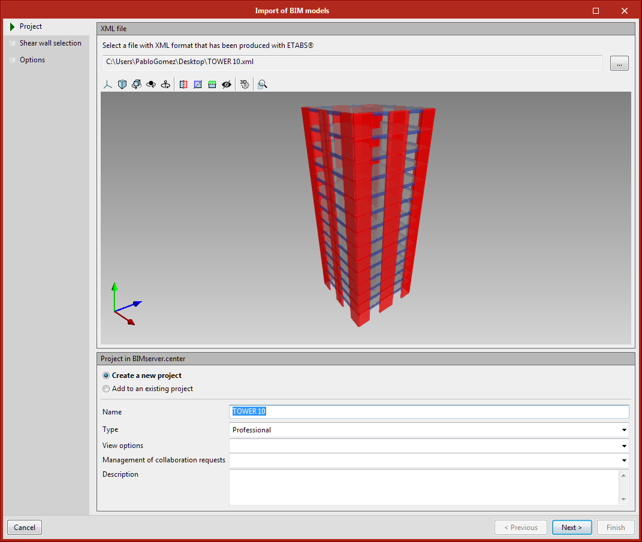642x542 pixels.
Task: Activate the zoom magnifier tool
Action: pos(263,84)
